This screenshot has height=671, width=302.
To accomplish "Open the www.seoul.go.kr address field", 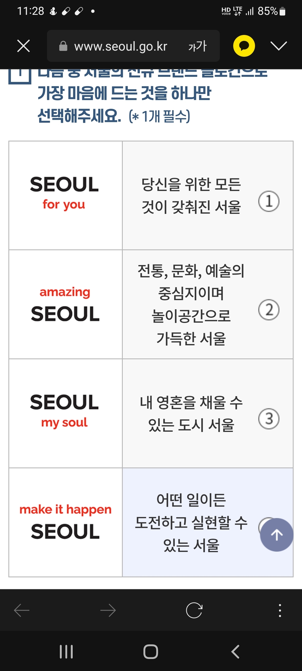I will click(x=121, y=46).
